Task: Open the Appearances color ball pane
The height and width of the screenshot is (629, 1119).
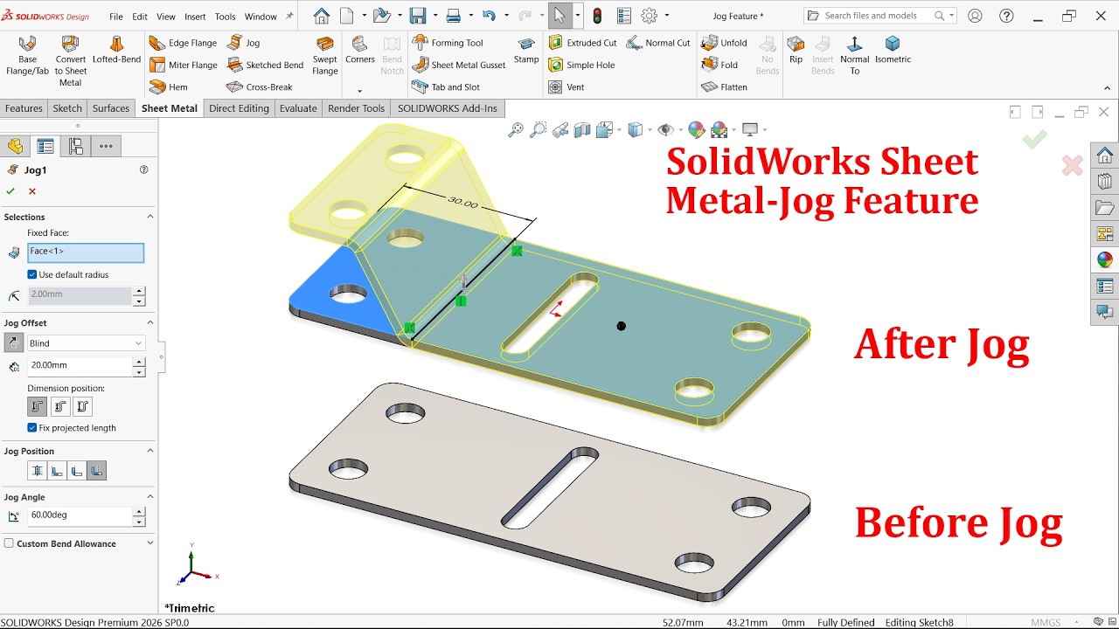Action: (x=1105, y=259)
